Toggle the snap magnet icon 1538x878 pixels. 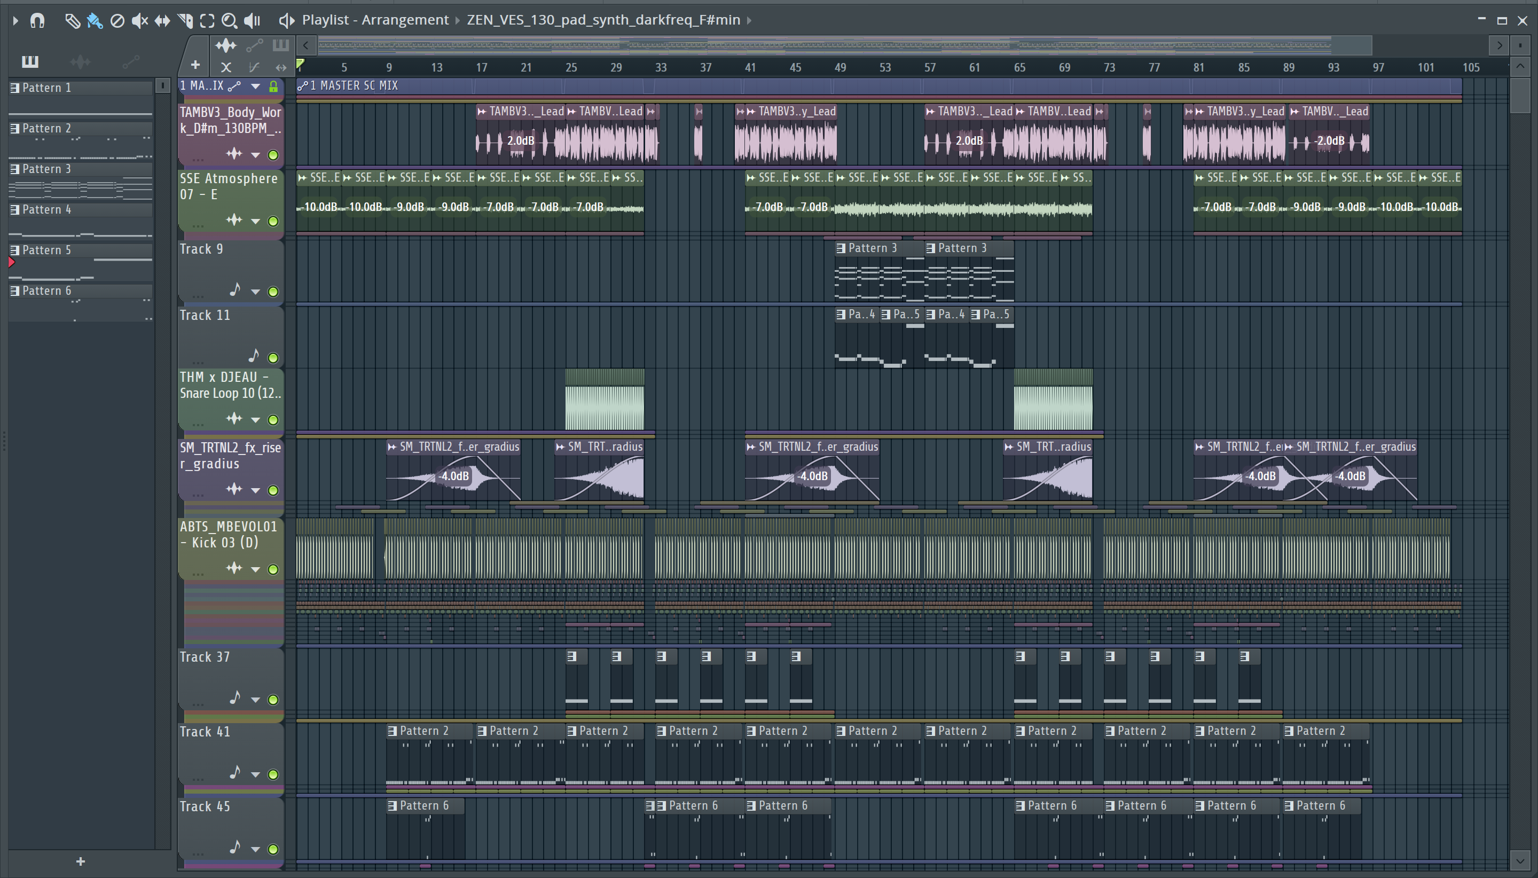(x=37, y=20)
